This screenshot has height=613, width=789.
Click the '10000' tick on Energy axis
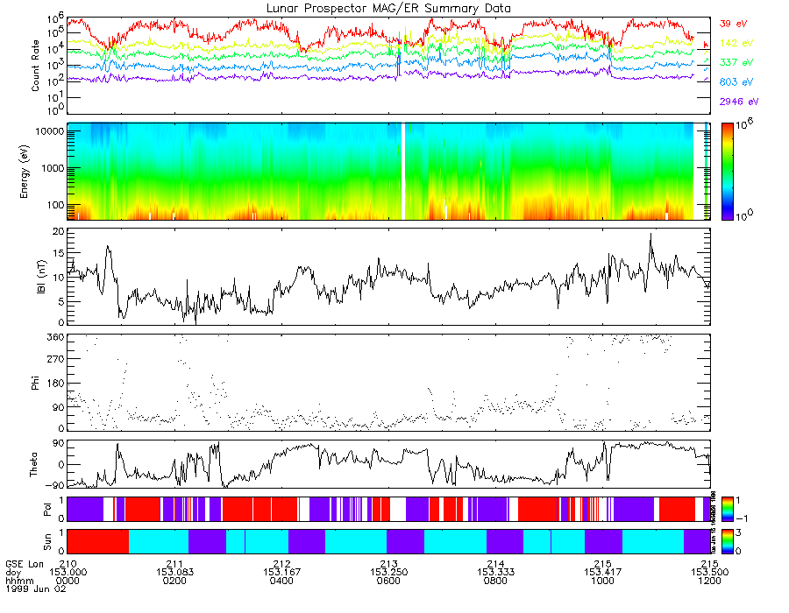point(49,131)
